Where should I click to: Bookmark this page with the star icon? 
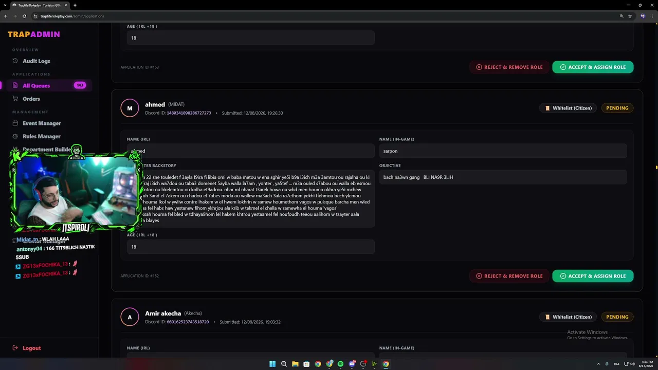pyautogui.click(x=630, y=16)
